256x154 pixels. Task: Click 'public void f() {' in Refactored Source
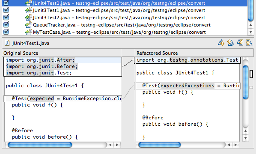168,92
